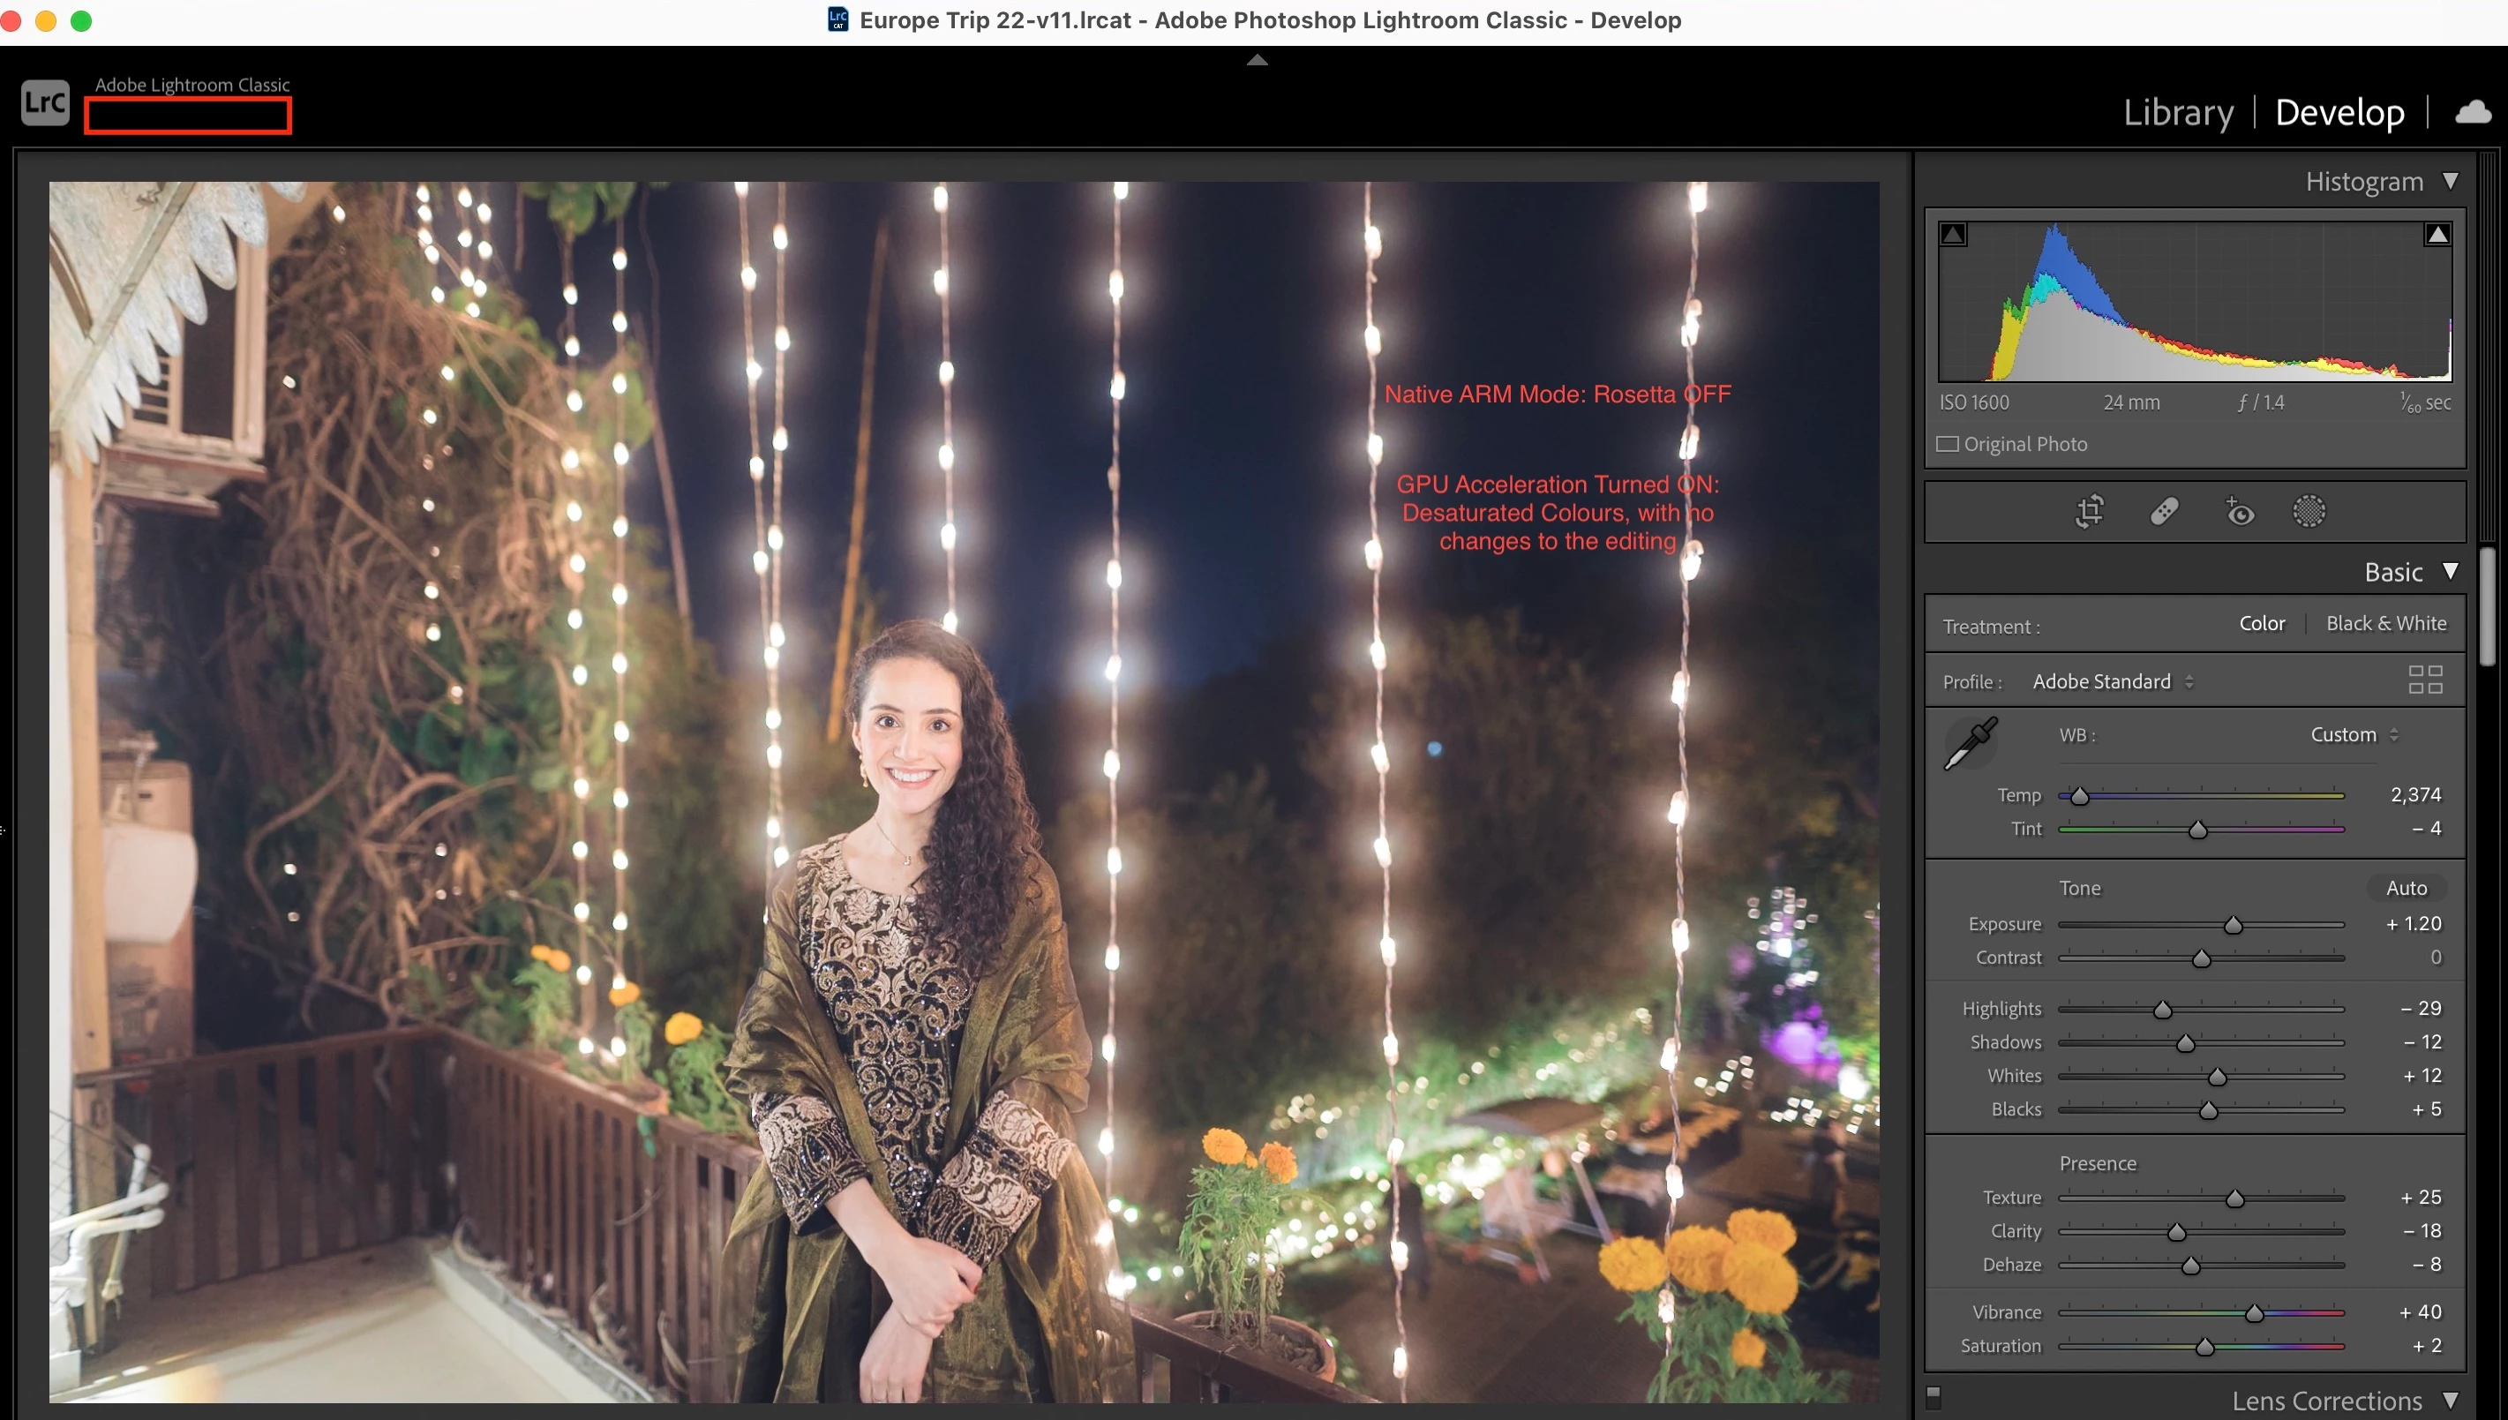
Task: Toggle shadow clipping indicator in histogram
Action: tap(1953, 234)
